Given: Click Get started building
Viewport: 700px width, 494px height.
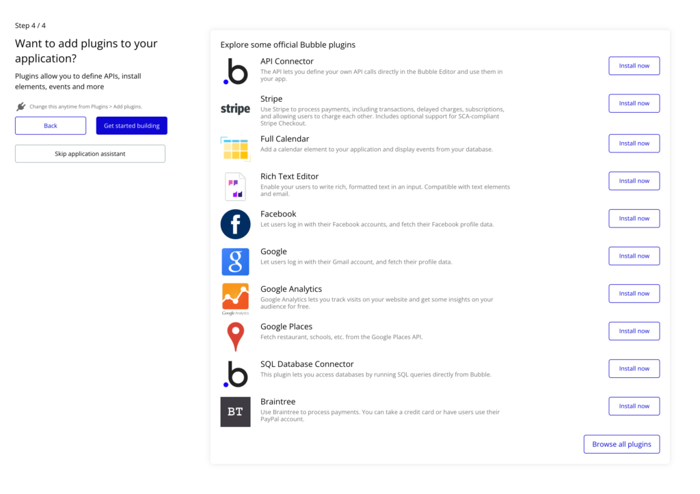Looking at the screenshot, I should pyautogui.click(x=132, y=126).
